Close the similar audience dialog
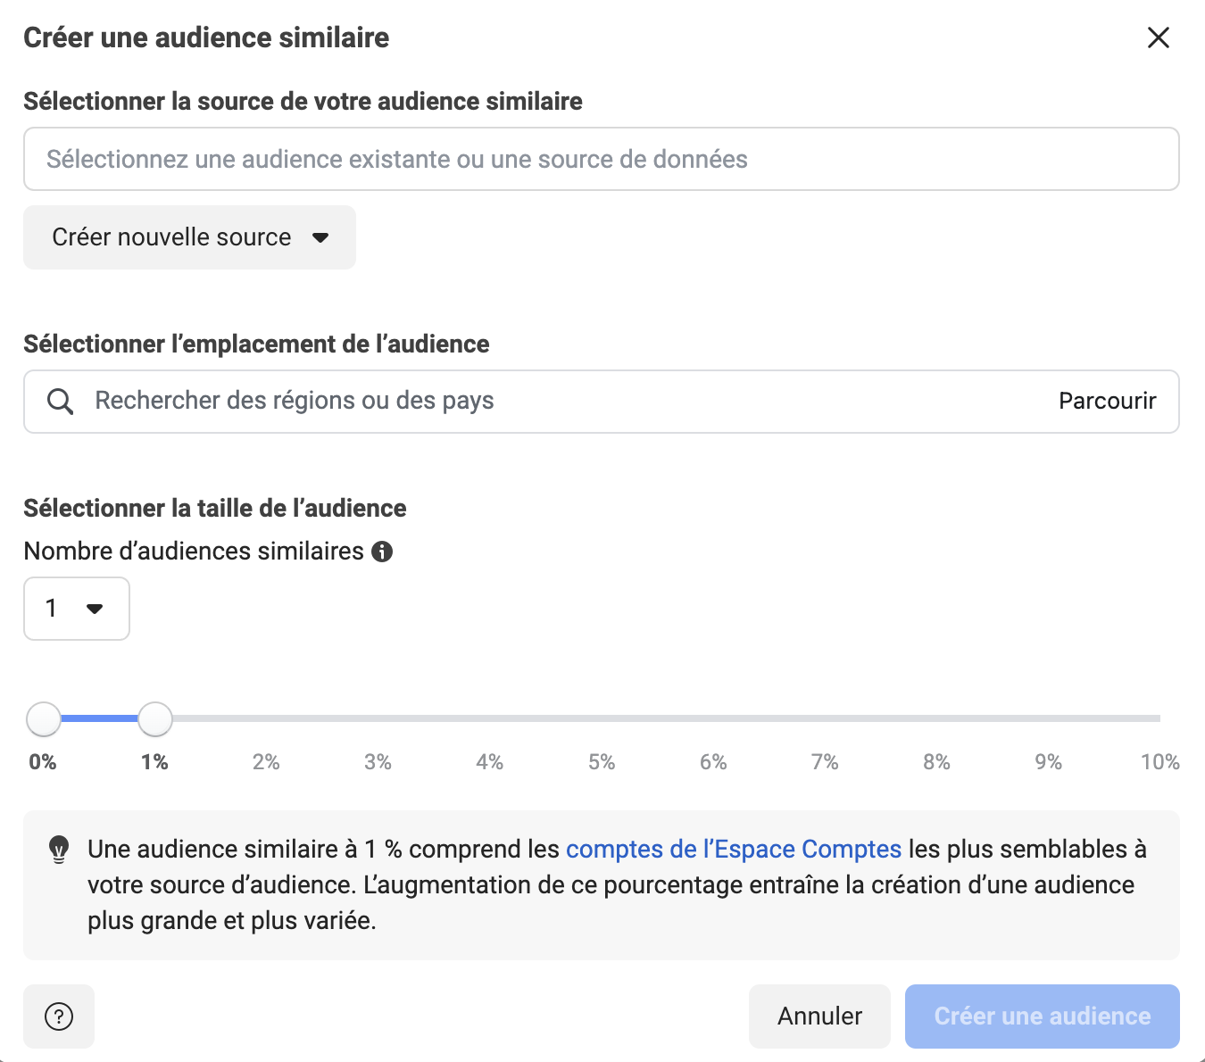The image size is (1205, 1062). pos(1158,37)
